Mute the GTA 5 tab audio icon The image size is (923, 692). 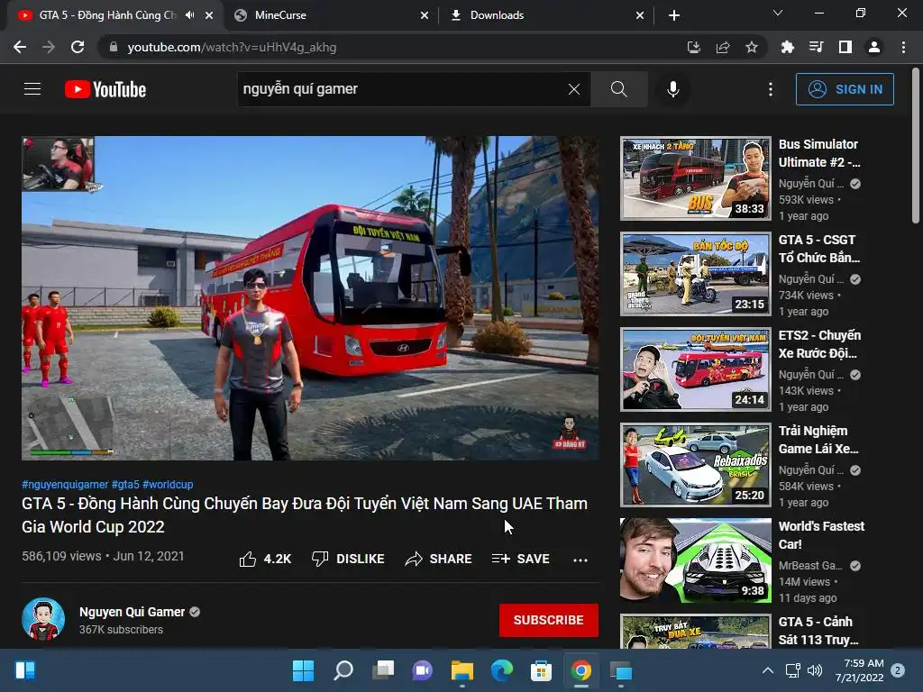coord(189,15)
